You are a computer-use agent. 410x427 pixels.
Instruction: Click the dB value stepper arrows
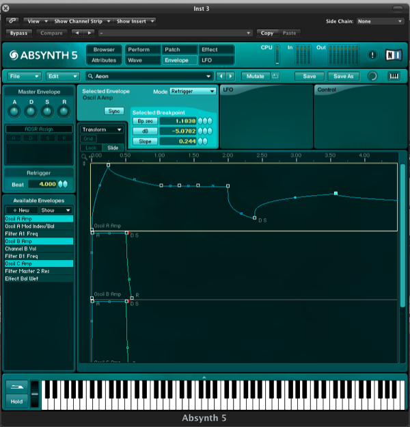pos(205,131)
